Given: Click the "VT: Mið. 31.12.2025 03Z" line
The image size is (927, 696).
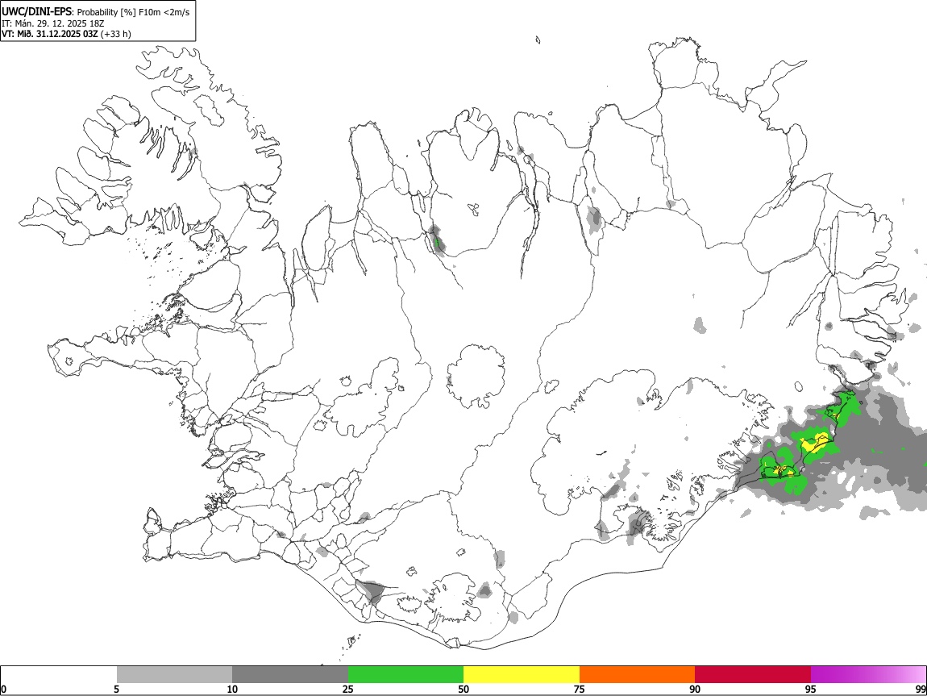Looking at the screenshot, I should coord(50,34).
